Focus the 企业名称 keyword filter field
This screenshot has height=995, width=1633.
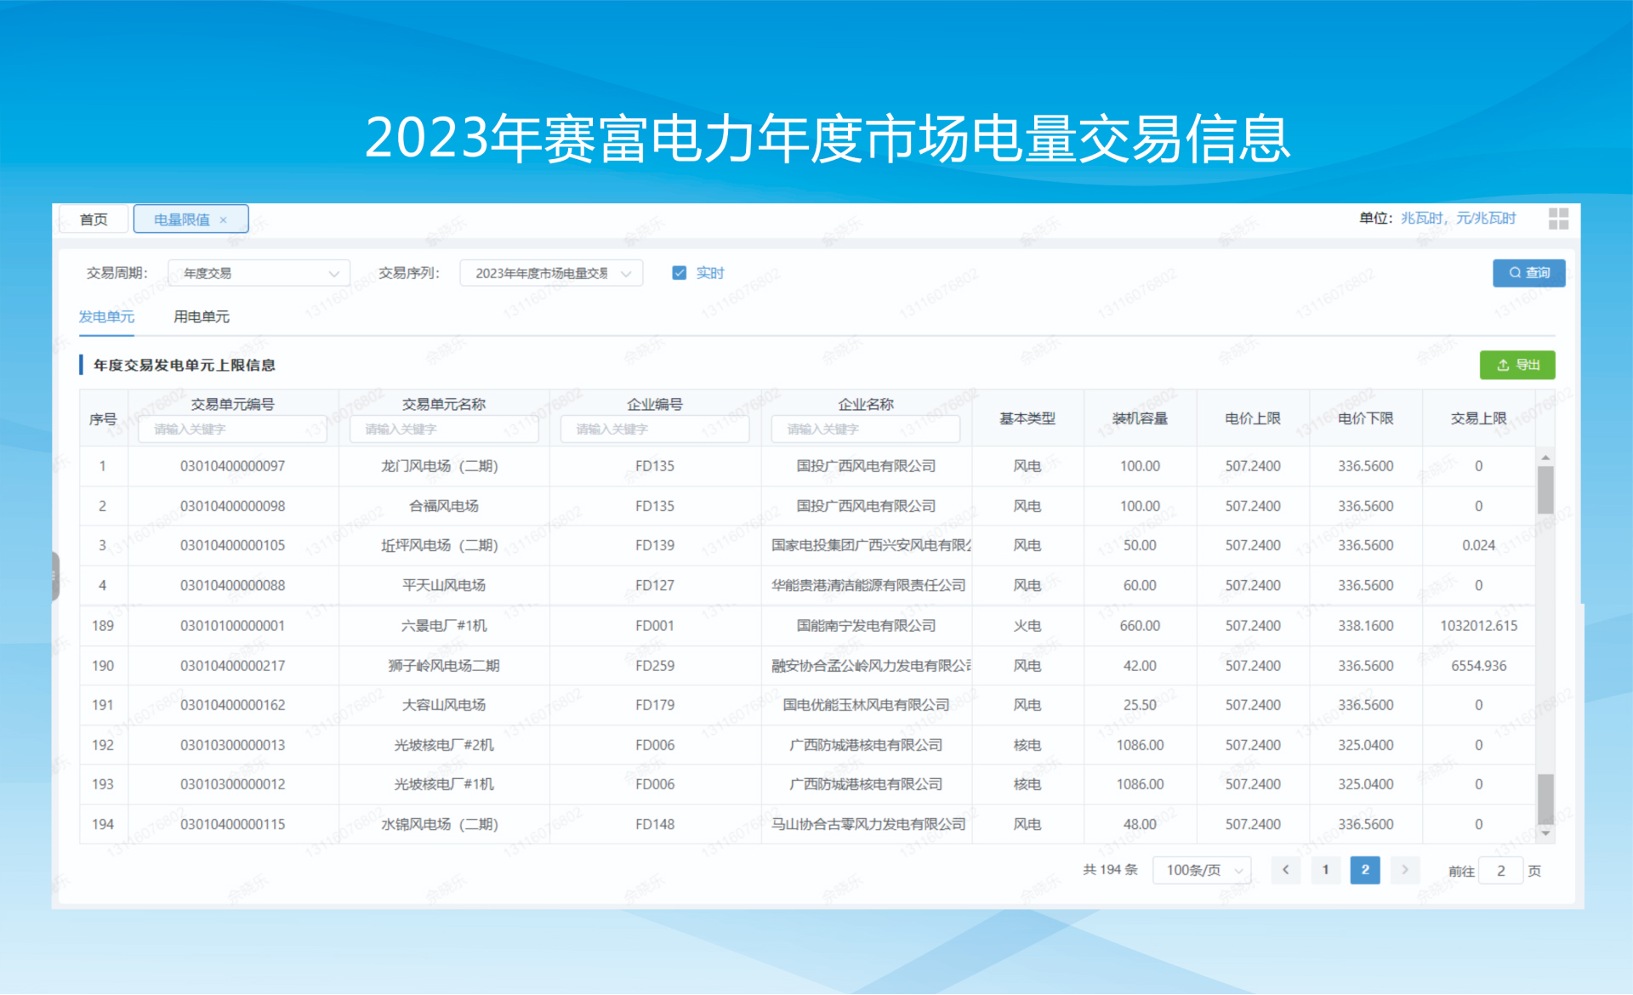click(865, 429)
